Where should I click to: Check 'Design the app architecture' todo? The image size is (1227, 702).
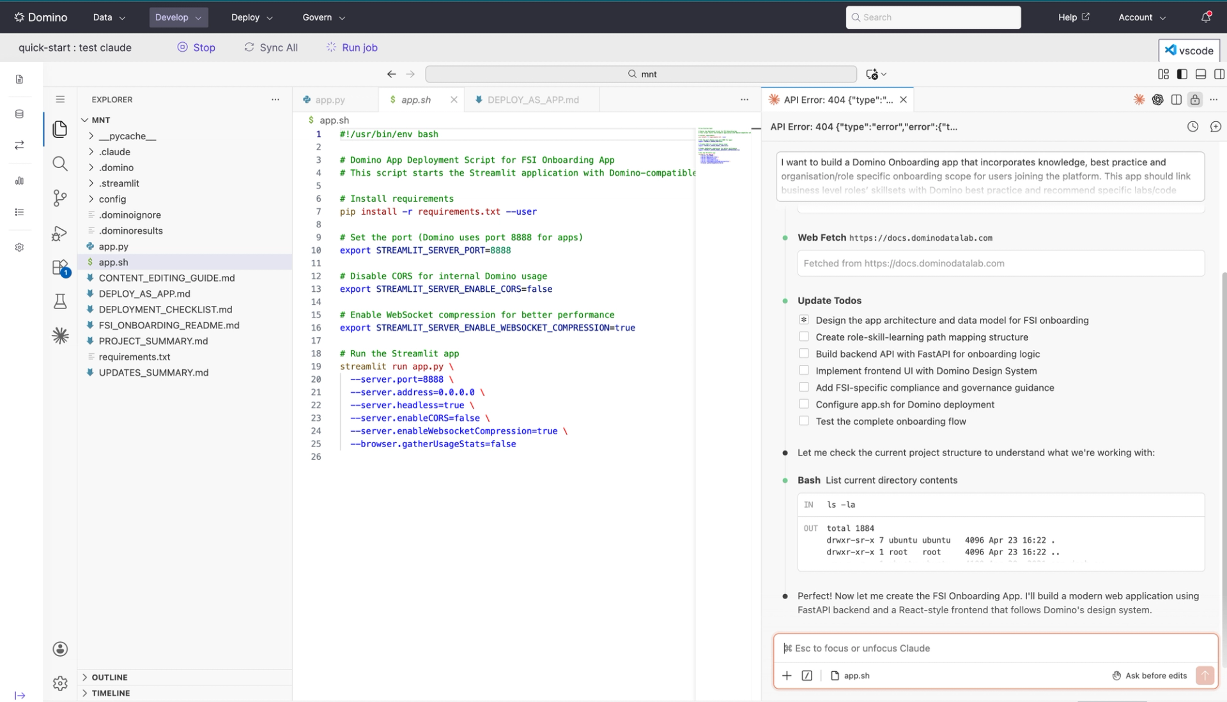click(804, 320)
